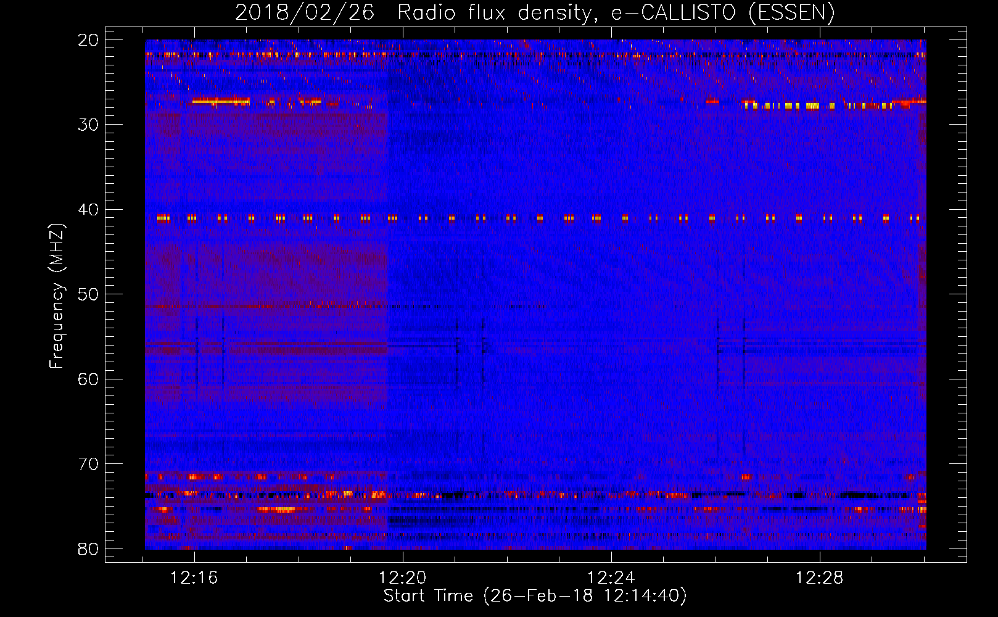This screenshot has width=998, height=617.
Task: Click the frequency tick label 80
Action: pyautogui.click(x=88, y=549)
